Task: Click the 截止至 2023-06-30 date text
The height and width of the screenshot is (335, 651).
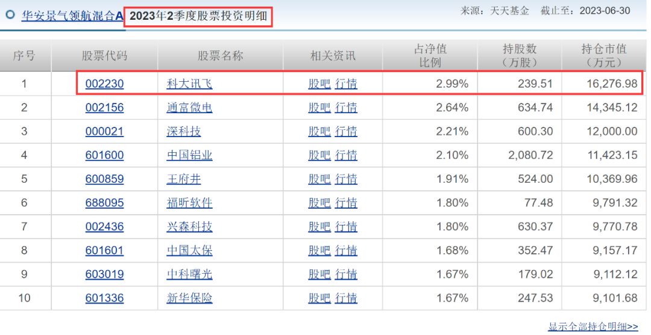Action: (x=585, y=11)
